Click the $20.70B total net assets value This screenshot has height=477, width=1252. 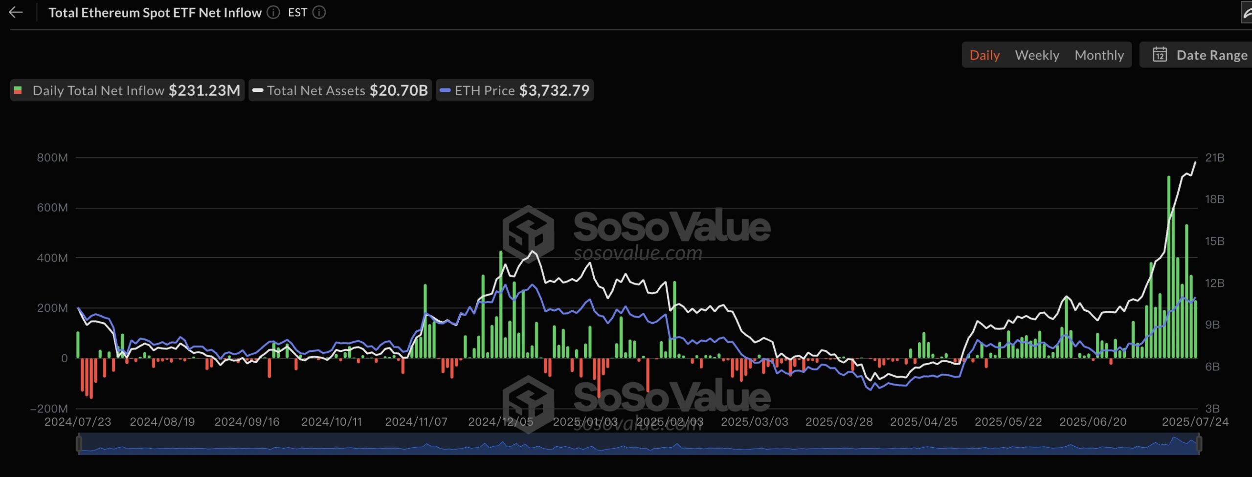click(x=399, y=90)
